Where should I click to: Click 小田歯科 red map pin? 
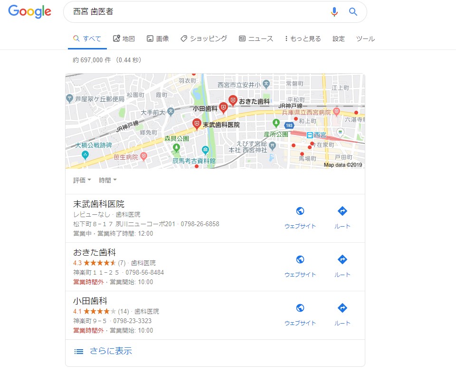[x=223, y=108]
